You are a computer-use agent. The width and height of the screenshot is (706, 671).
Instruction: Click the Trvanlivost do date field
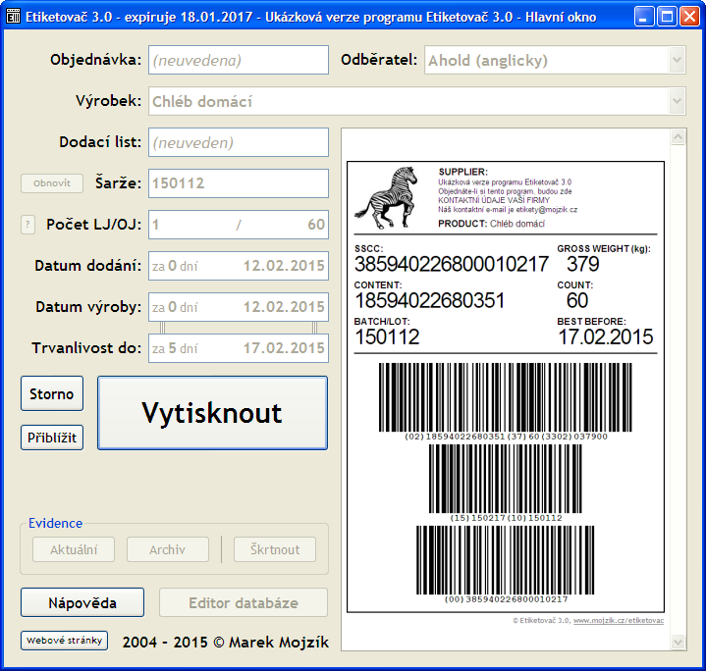pos(239,348)
